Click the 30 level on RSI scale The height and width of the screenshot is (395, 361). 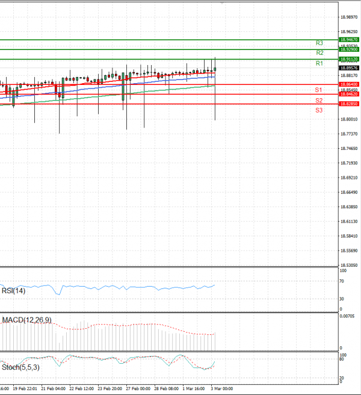coord(342,299)
